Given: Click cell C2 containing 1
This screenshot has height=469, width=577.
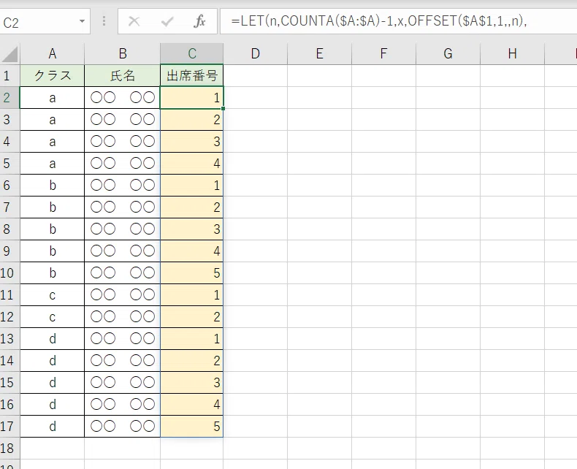Looking at the screenshot, I should [x=191, y=98].
